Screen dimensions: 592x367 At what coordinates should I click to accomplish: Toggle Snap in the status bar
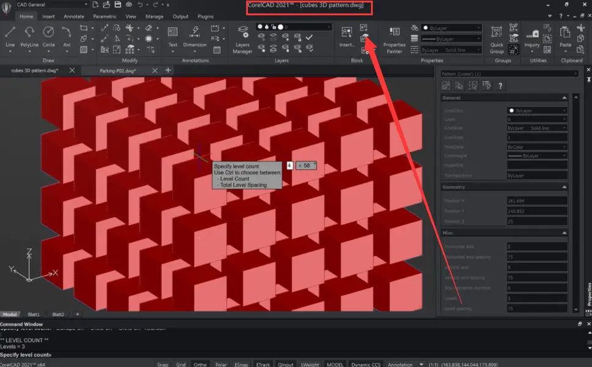coord(162,365)
